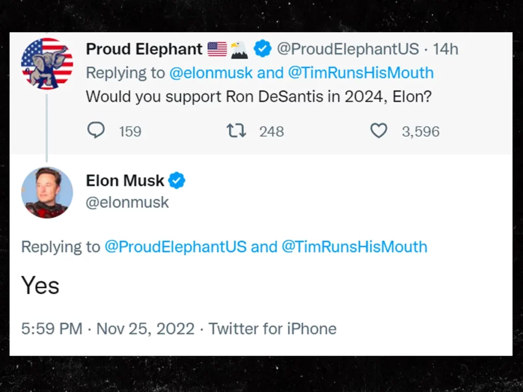Open Proud Elephant's elephant profile picture

coord(47,63)
